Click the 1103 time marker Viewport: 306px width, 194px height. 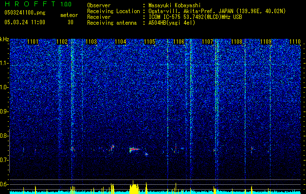pos(91,42)
